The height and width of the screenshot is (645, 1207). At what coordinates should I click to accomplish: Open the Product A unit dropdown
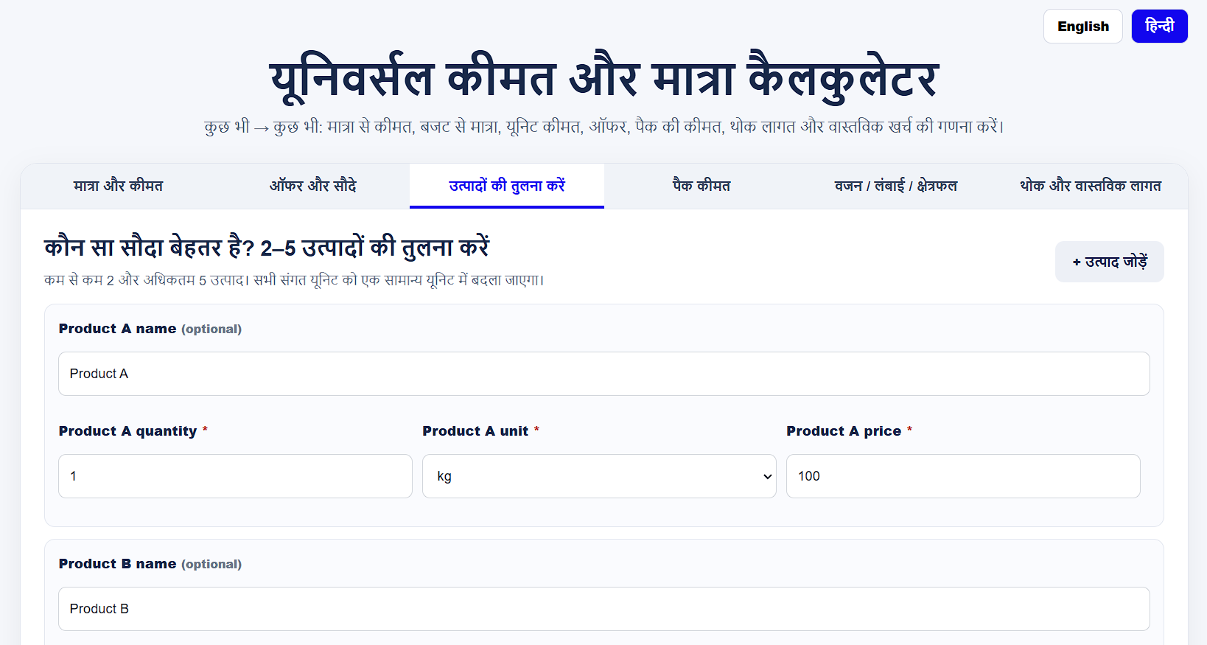(599, 476)
